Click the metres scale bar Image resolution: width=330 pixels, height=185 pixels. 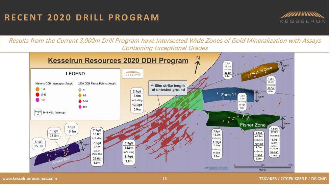click(x=263, y=167)
